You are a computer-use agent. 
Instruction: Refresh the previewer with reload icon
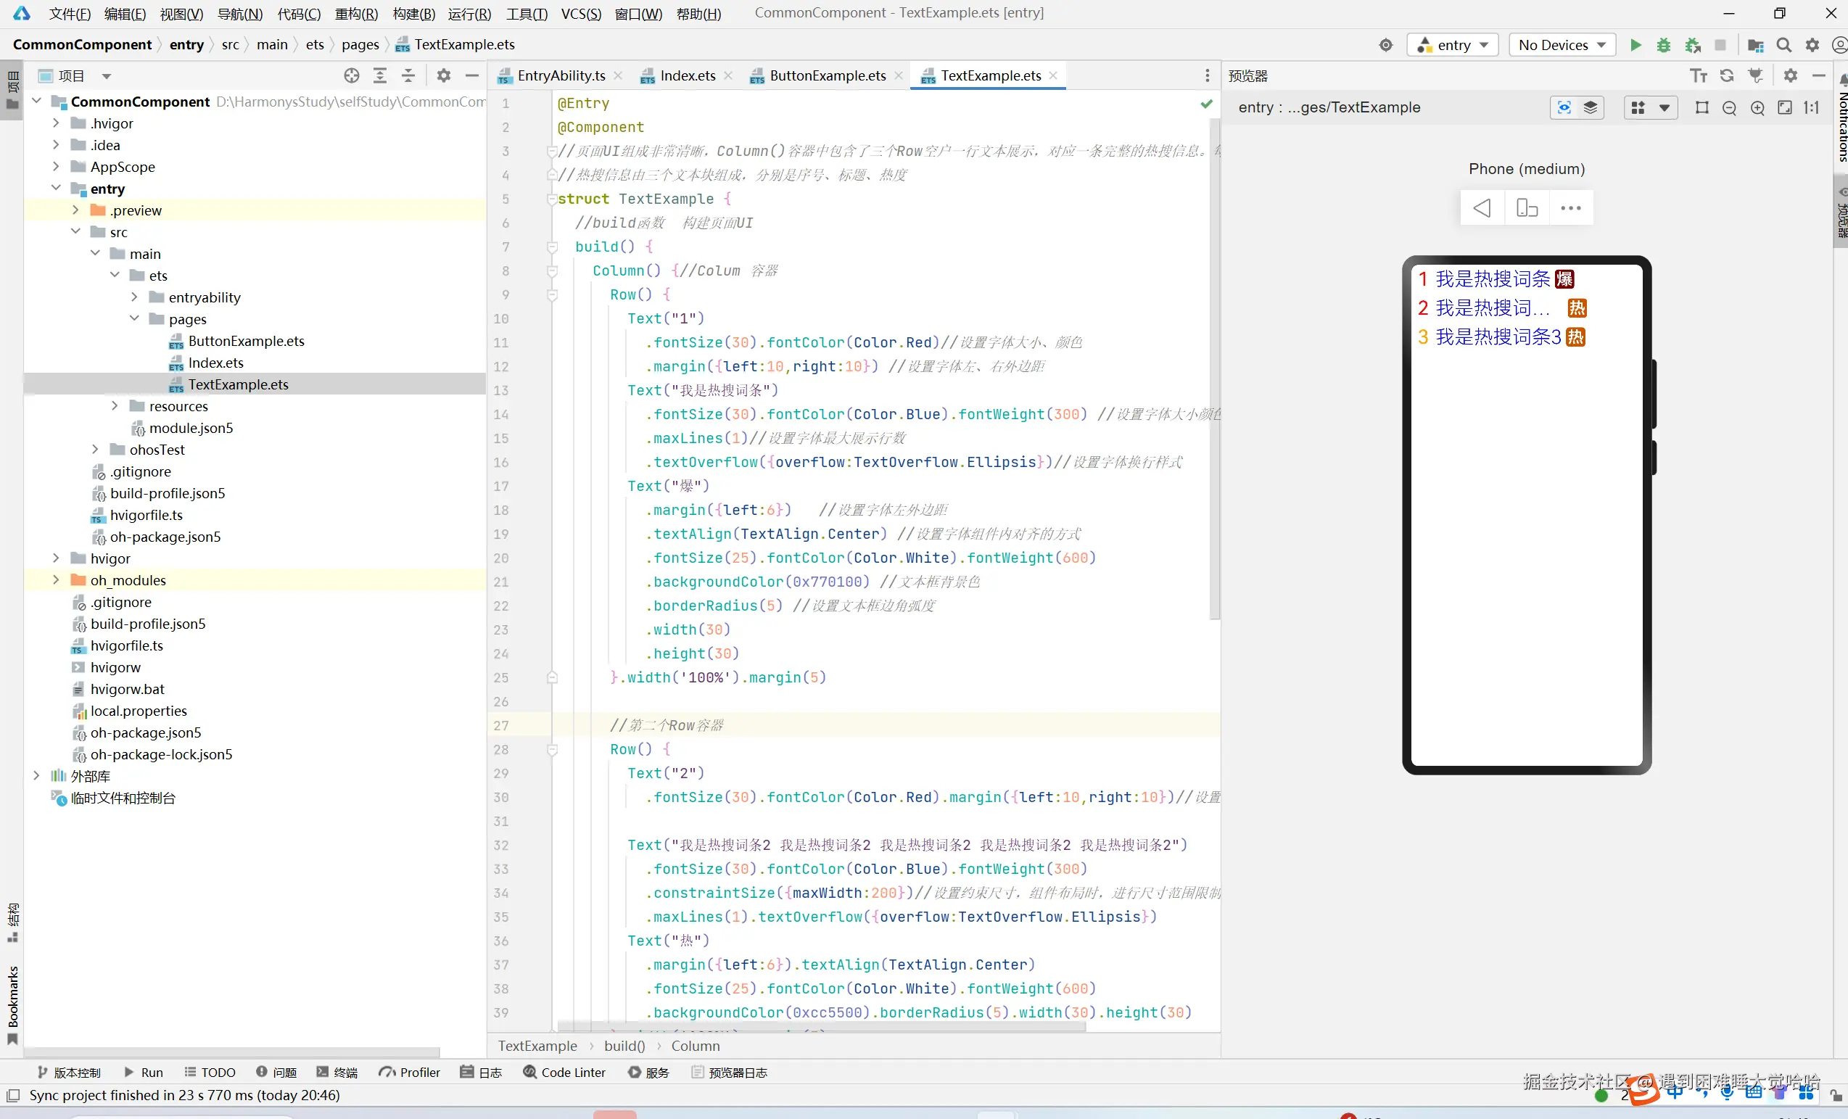pos(1726,75)
